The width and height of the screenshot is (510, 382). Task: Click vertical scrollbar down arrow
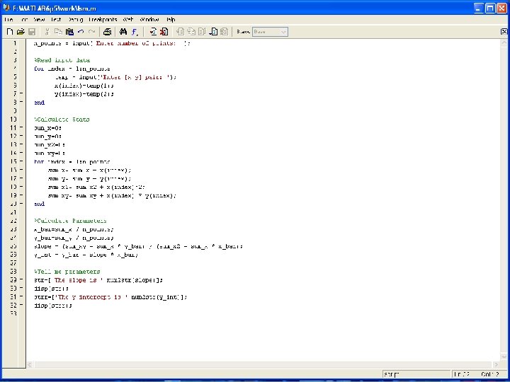(x=504, y=358)
